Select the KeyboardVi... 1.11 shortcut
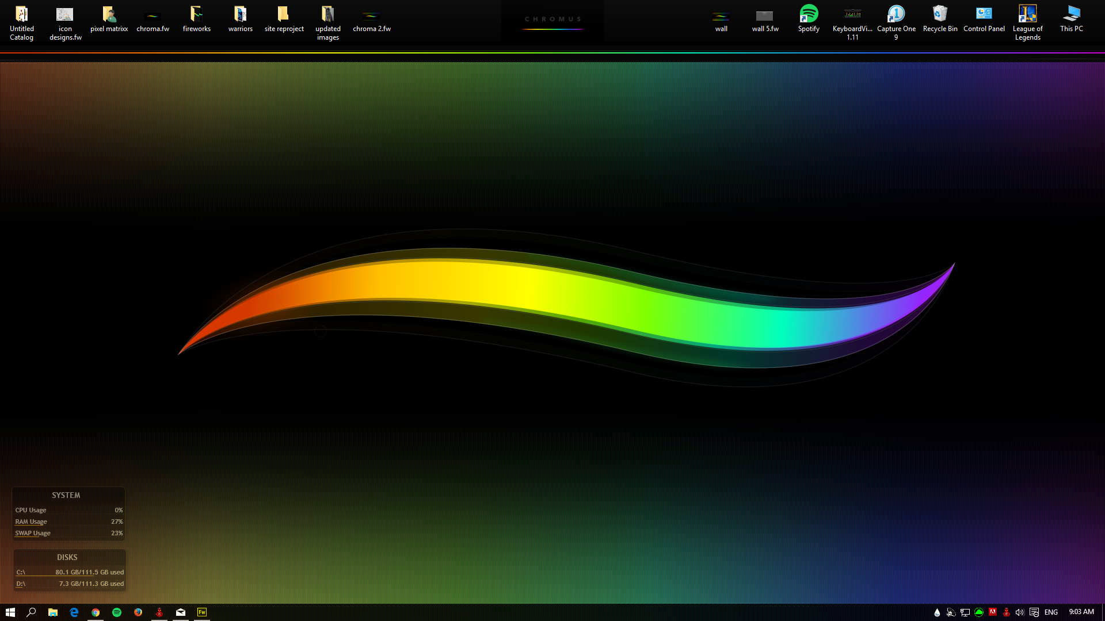The height and width of the screenshot is (621, 1105). (852, 23)
